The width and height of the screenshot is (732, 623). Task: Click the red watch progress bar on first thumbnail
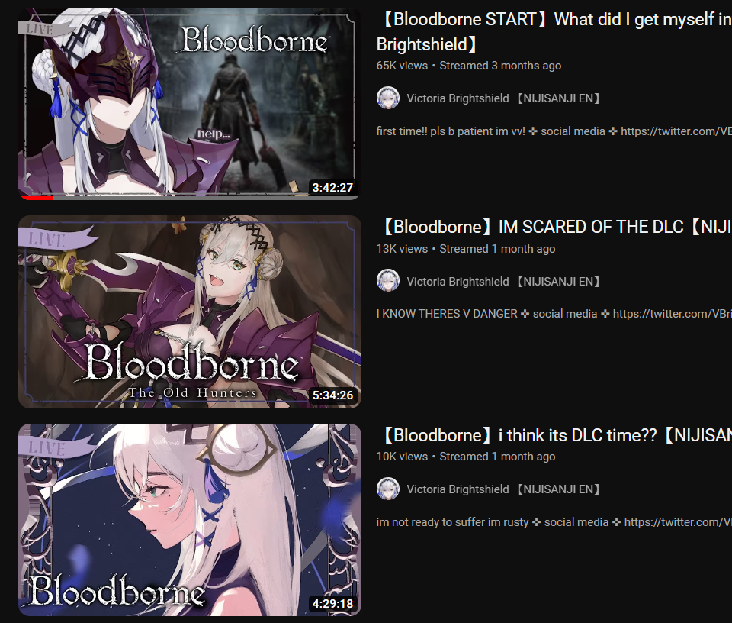pos(37,198)
